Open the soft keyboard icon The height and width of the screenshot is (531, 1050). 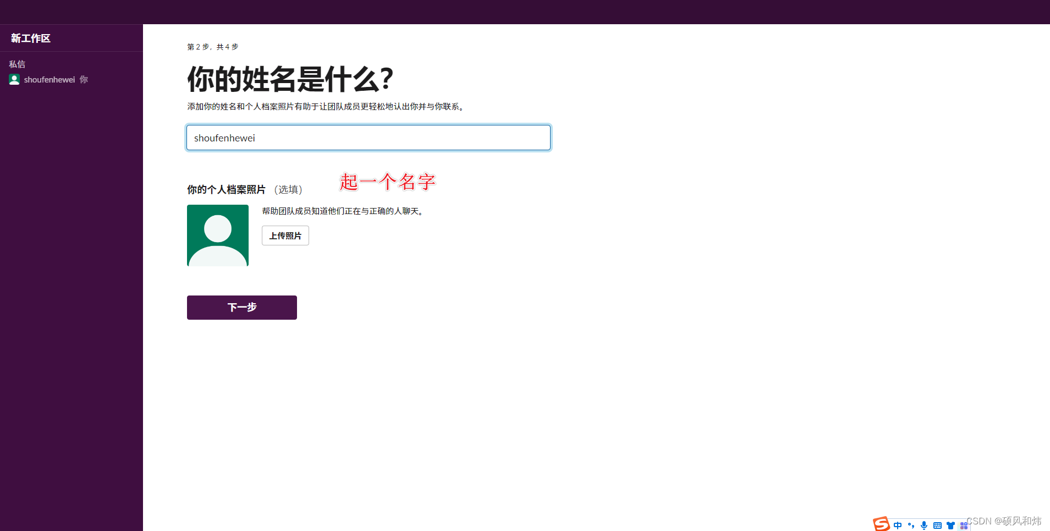pos(937,525)
